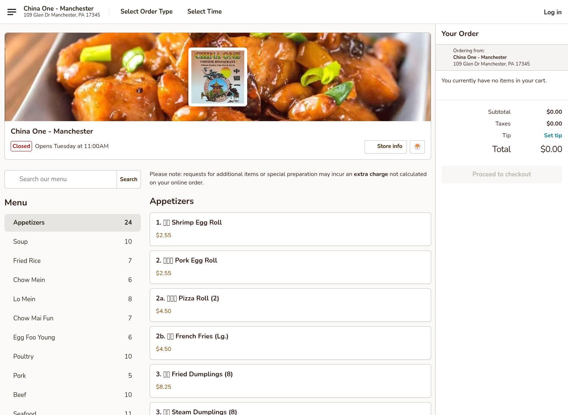Add Shrimp Egg Roll item
568x415 pixels.
point(290,229)
